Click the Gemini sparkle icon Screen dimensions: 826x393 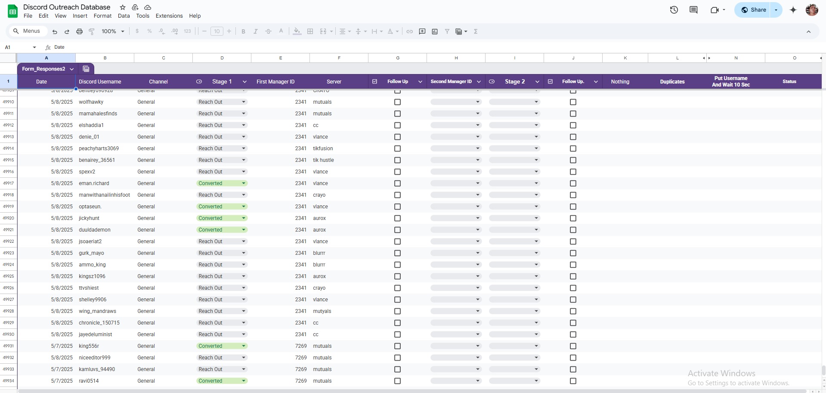pos(793,10)
